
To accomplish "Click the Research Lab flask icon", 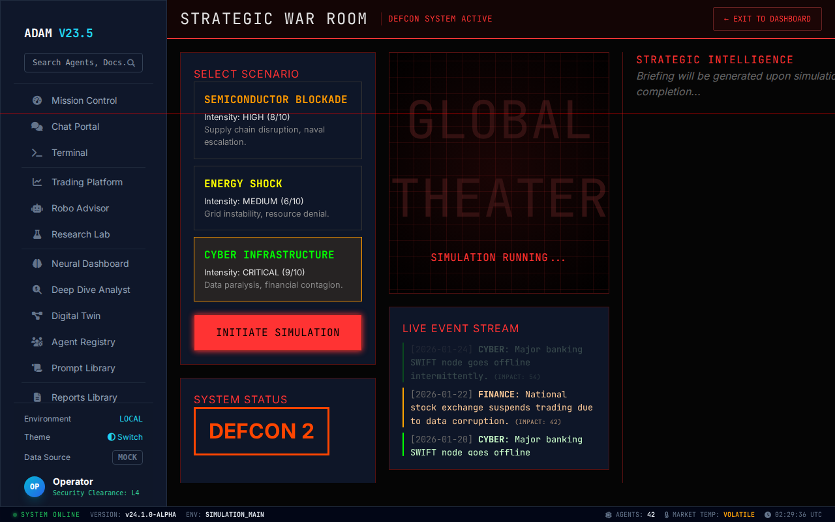I will [37, 234].
